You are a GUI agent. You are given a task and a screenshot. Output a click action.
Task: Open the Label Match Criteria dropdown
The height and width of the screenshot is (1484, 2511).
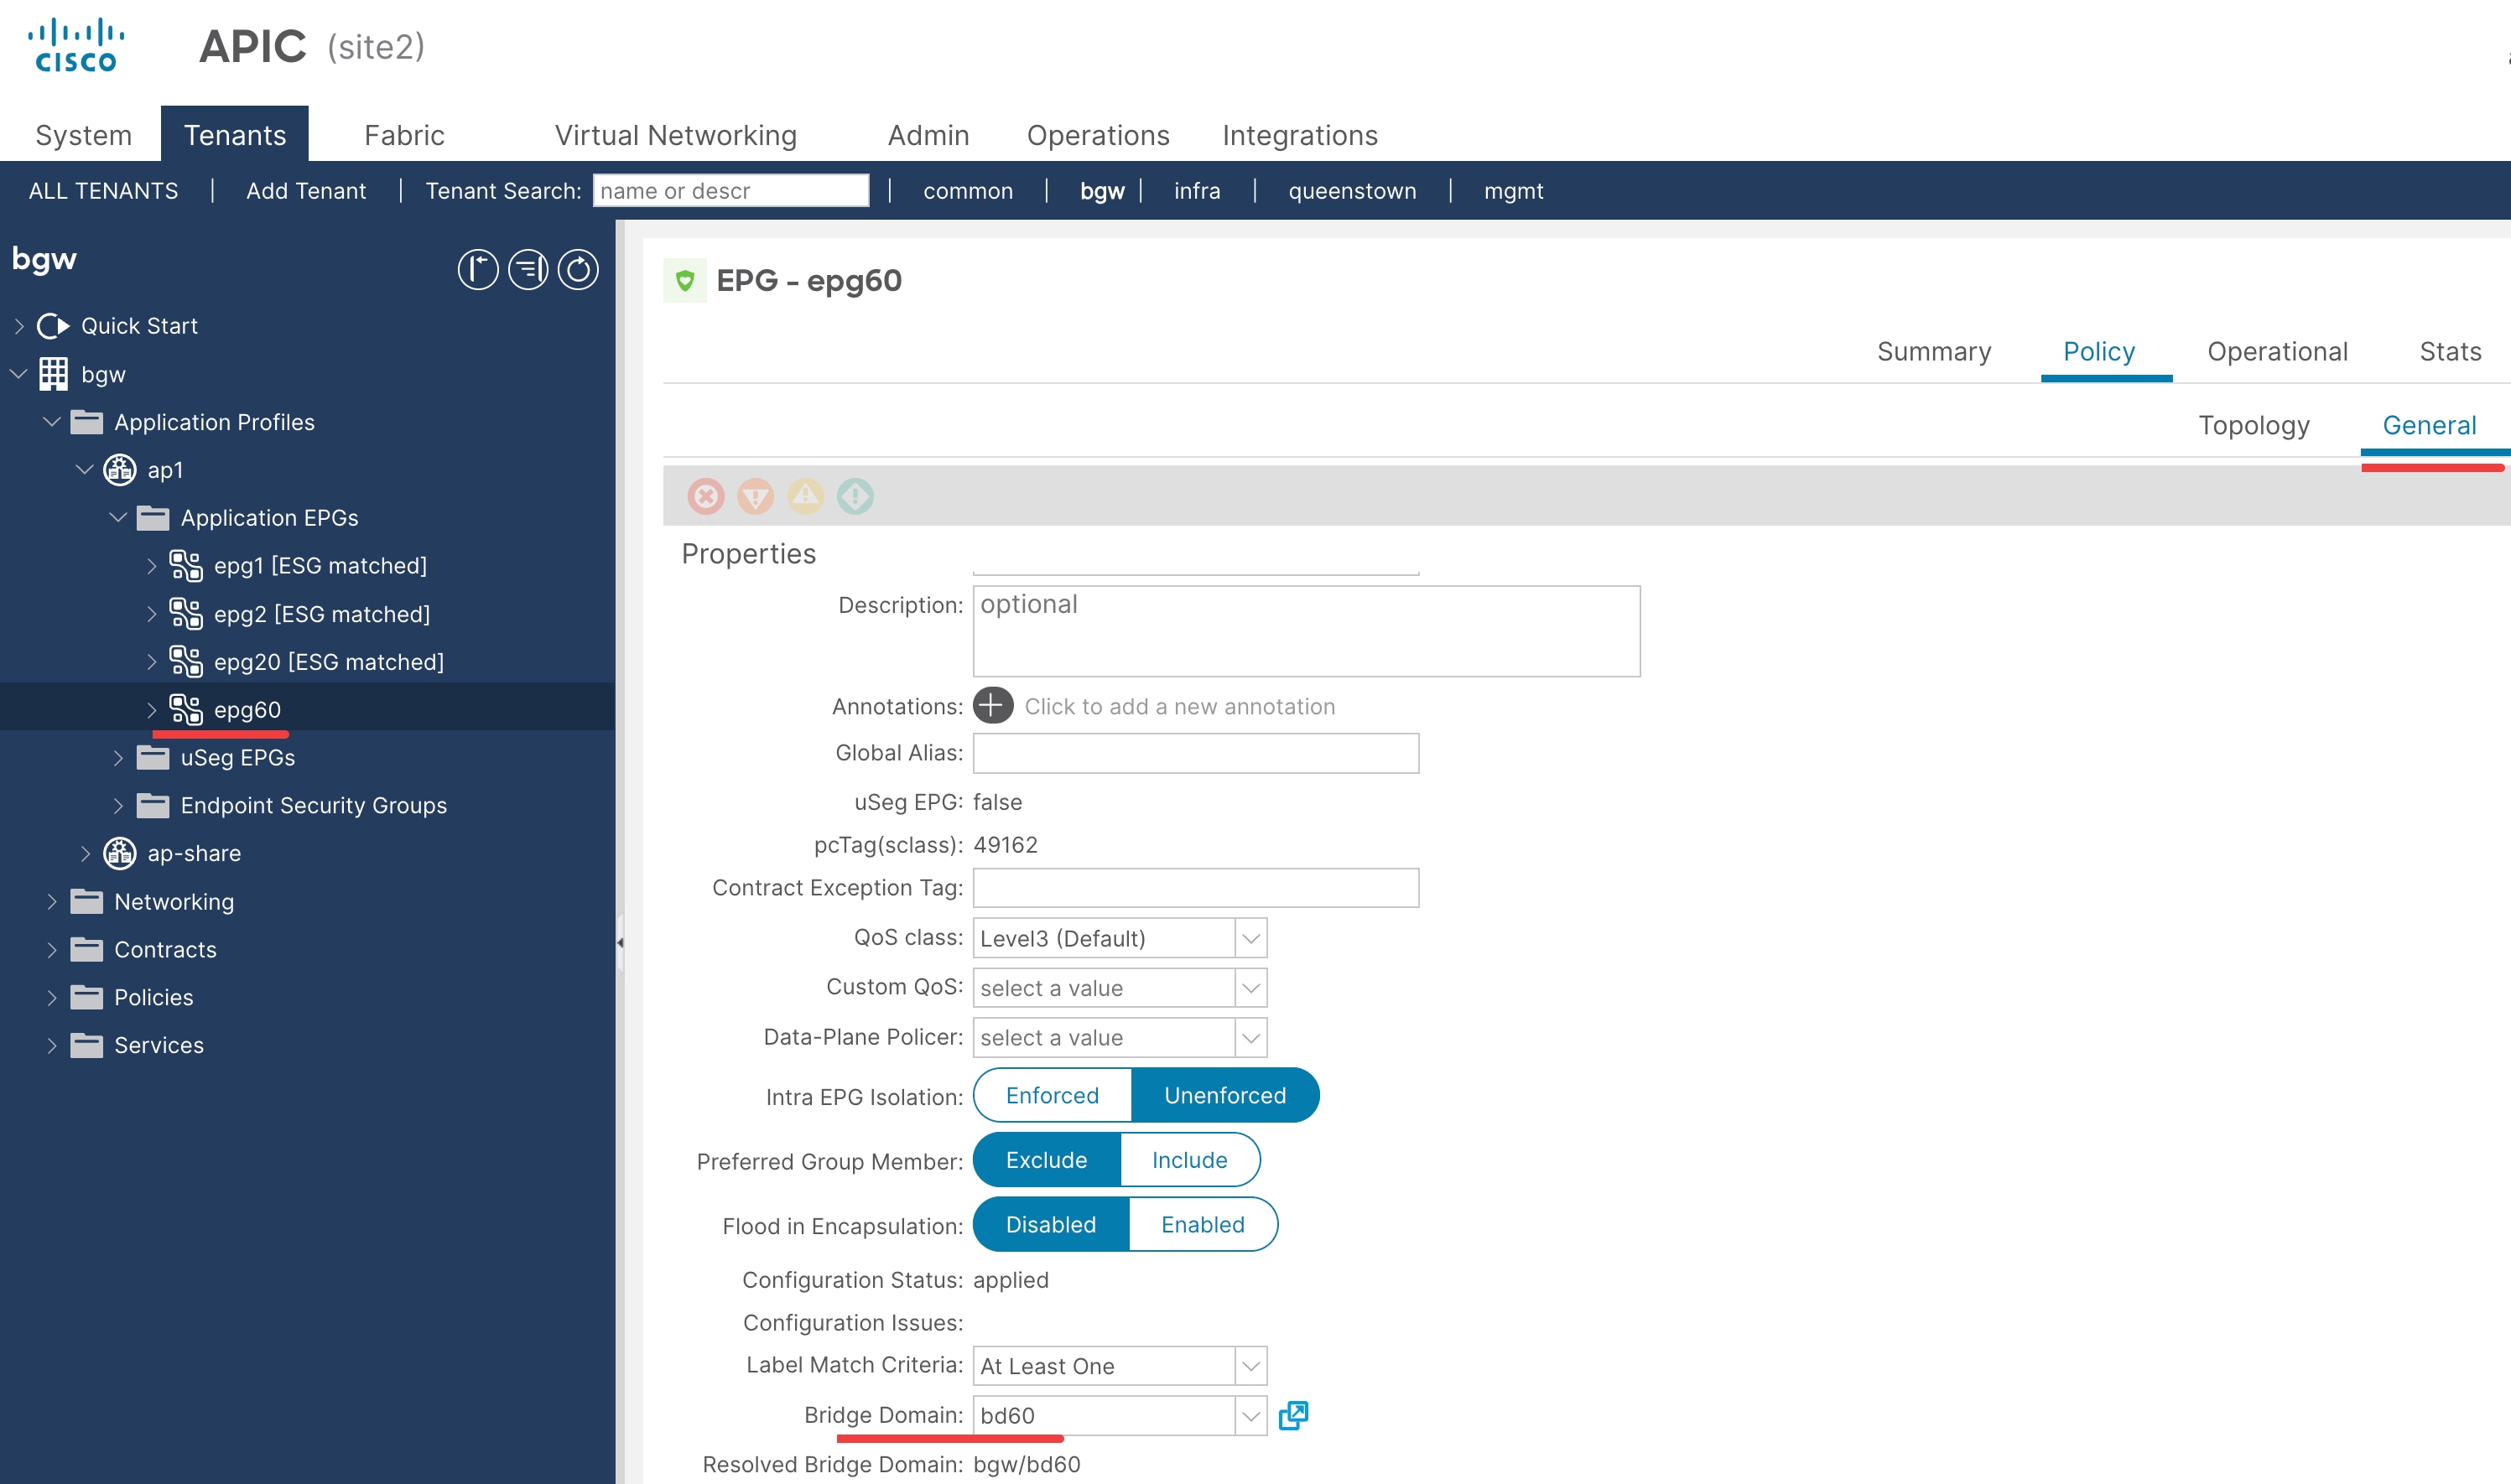click(1251, 1366)
